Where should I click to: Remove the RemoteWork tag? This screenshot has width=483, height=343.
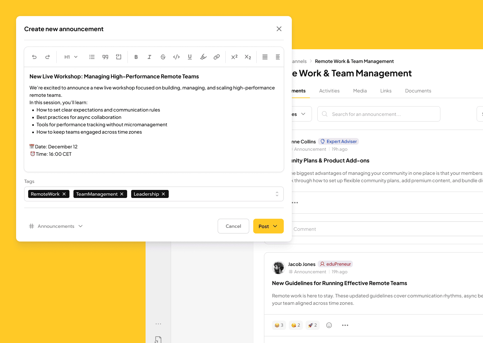coord(64,194)
